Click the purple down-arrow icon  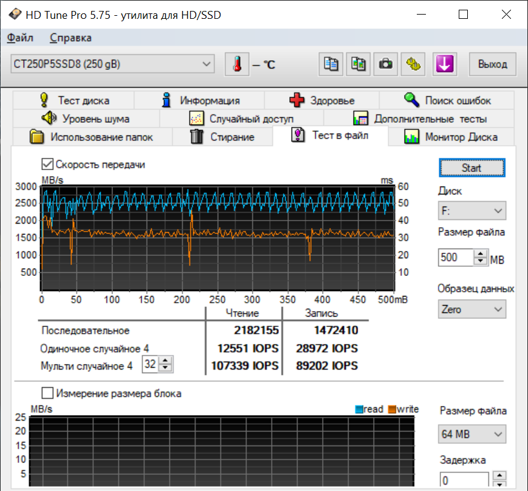[x=445, y=64]
